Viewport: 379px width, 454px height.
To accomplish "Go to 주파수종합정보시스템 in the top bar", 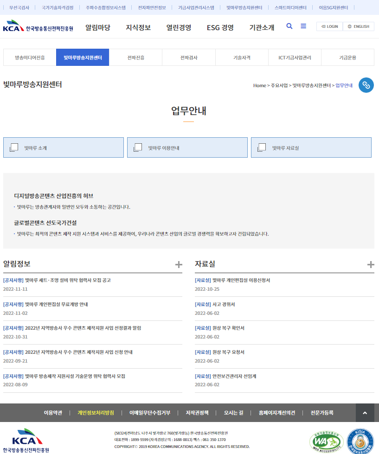I will tap(106, 7).
